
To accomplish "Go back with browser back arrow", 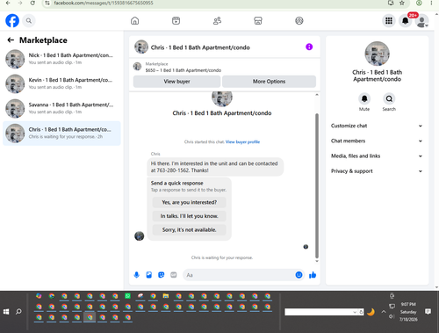I will (8, 3).
